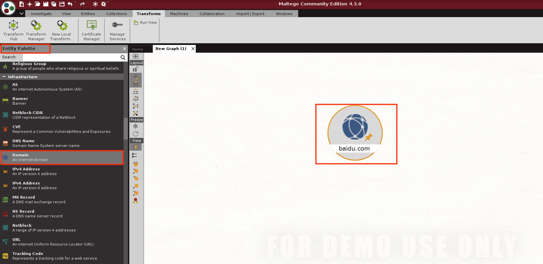543x264 pixels.
Task: Select the URL entity
Action: point(62,242)
